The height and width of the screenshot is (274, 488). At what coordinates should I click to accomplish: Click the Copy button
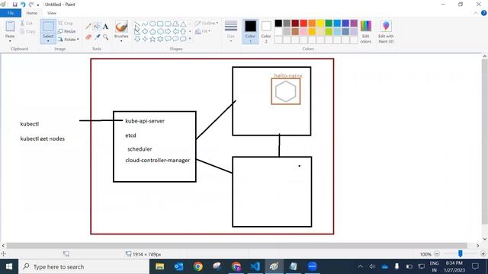click(x=27, y=31)
